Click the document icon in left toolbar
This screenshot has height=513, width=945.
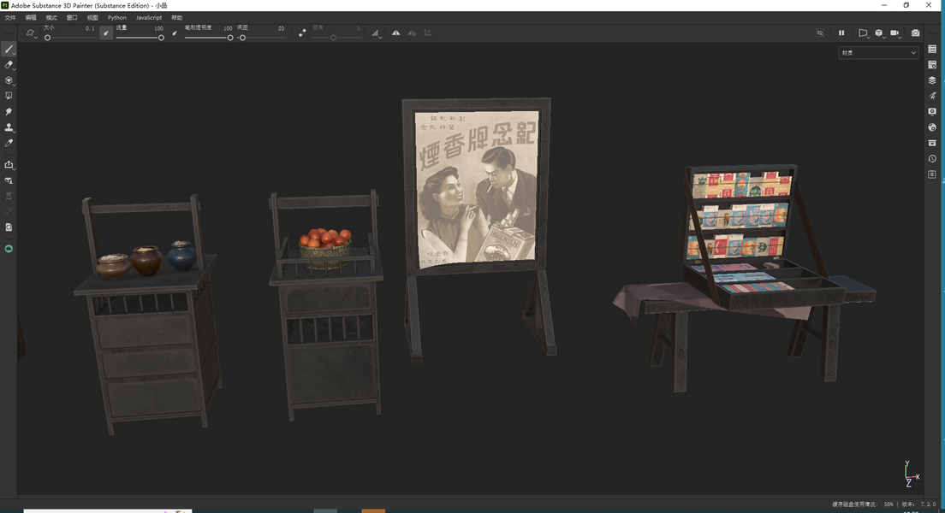pos(9,227)
